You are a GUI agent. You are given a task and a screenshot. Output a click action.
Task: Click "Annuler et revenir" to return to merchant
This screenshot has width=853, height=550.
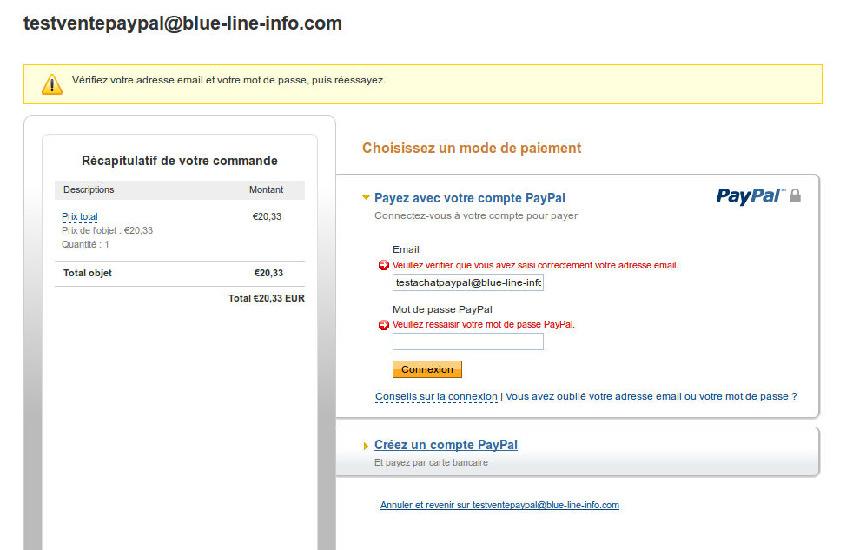(x=499, y=505)
